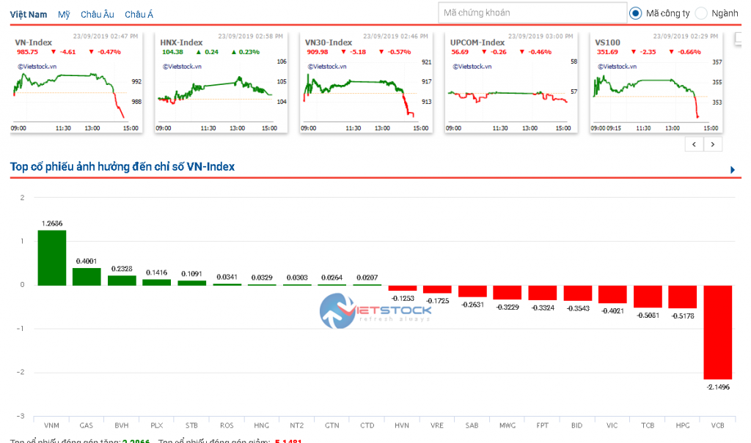Click the next arrow of the index carousel
751x443 pixels.
click(713, 144)
